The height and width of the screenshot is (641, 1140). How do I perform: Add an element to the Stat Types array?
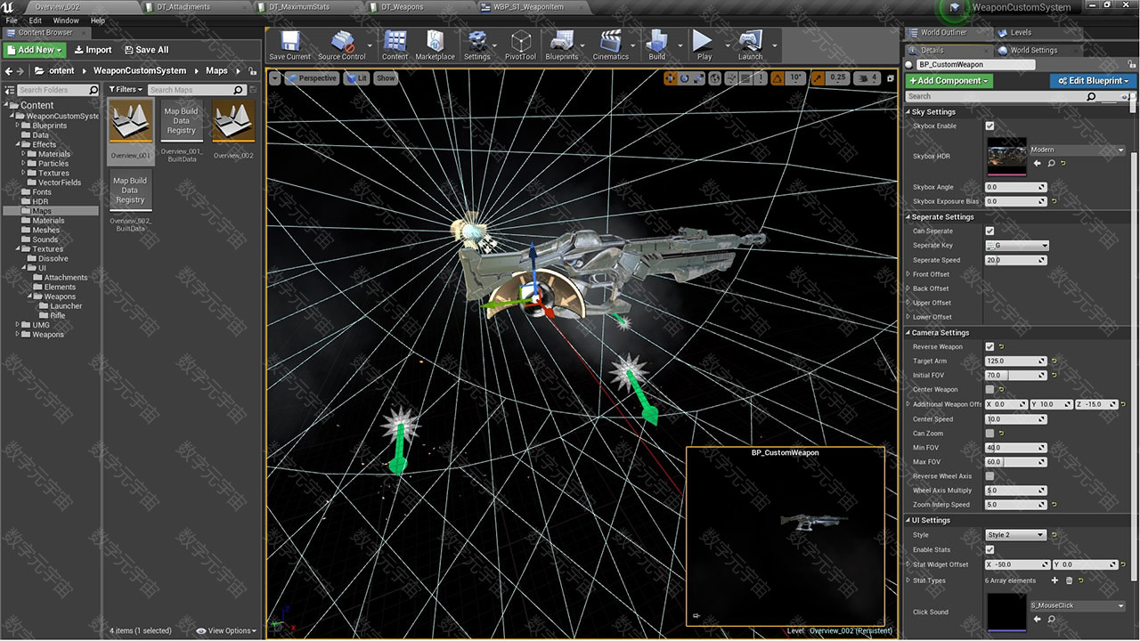click(x=1054, y=580)
